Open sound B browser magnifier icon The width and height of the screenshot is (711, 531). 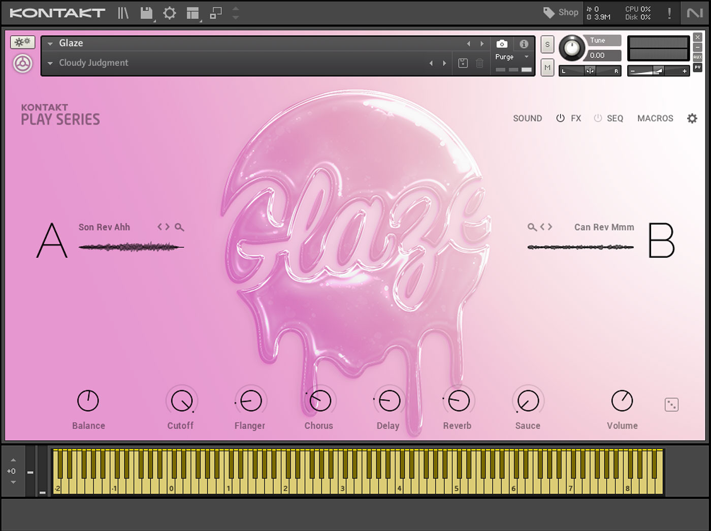point(532,227)
